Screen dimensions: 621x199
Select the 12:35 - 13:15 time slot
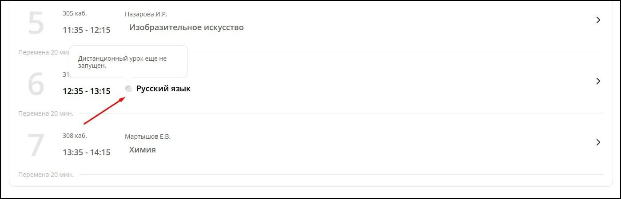[87, 91]
